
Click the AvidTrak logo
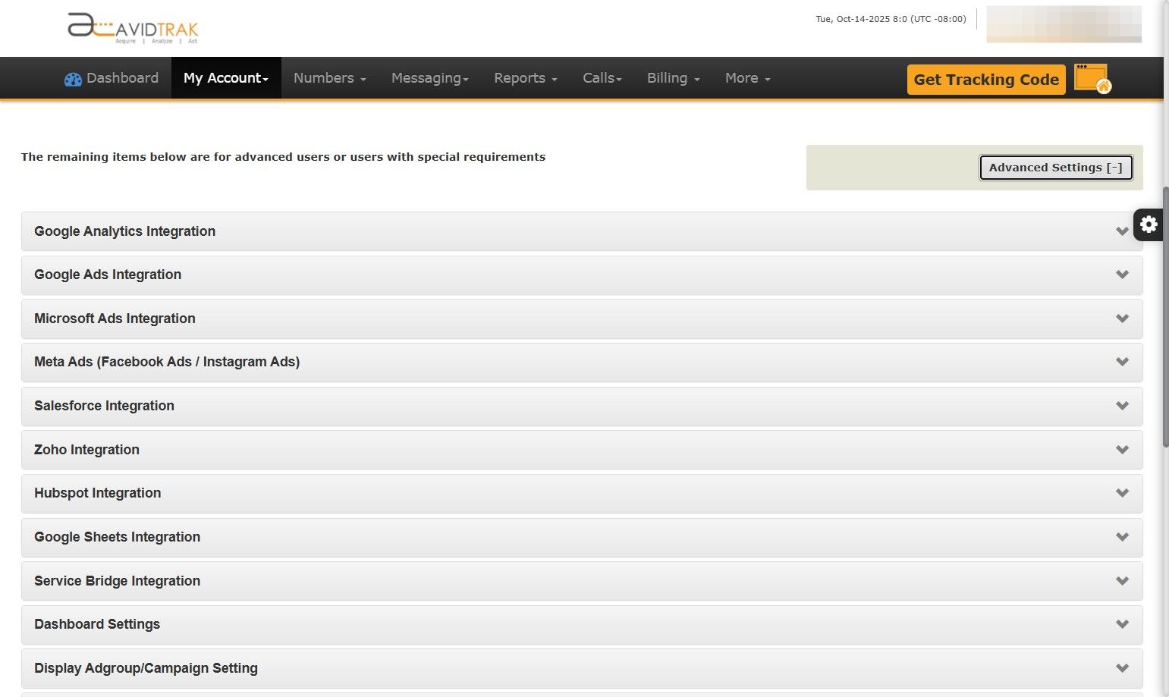point(133,28)
